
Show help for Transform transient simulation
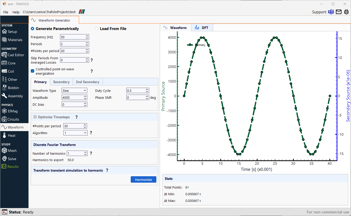[107, 170]
